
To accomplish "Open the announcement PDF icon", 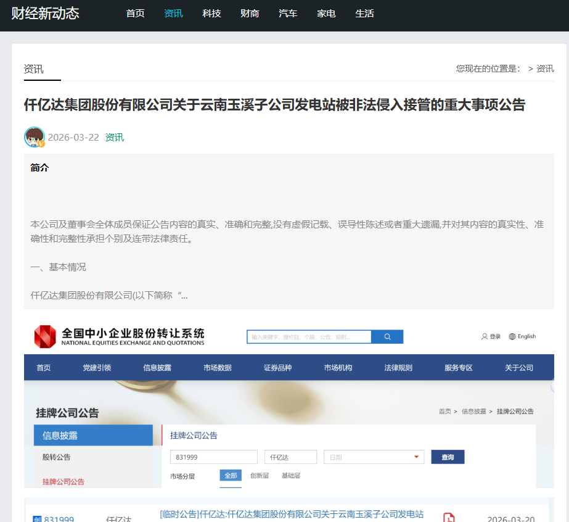I will click(449, 517).
